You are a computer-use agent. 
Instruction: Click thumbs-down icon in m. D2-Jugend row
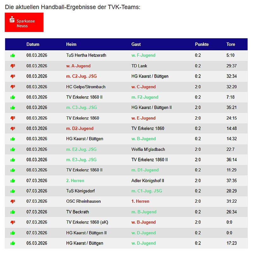[13, 128]
